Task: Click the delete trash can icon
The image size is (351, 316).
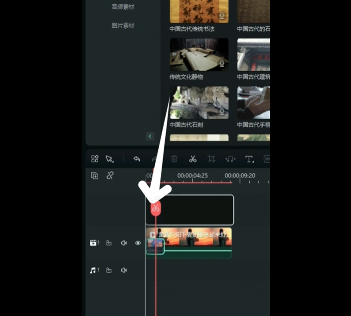Action: (x=174, y=159)
